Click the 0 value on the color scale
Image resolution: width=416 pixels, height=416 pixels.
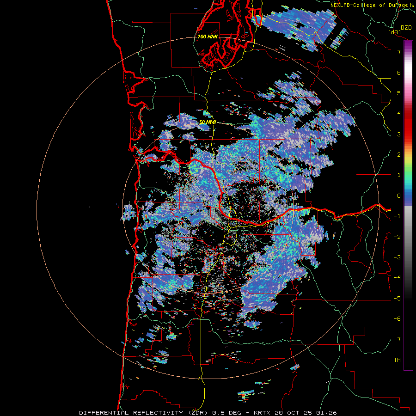pos(399,196)
